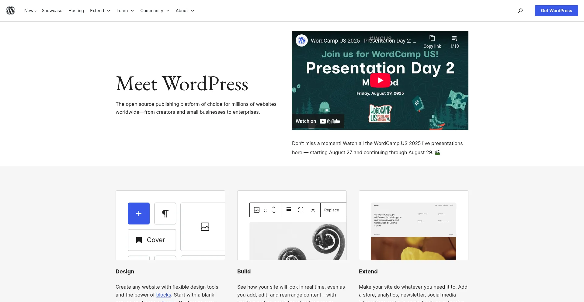
Task: Follow the blocks link in Design text
Action: coord(164,295)
